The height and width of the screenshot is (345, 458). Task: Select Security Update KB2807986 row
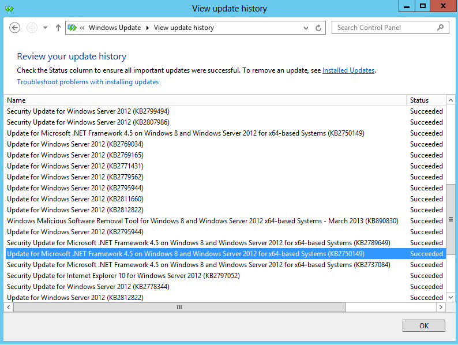point(225,122)
